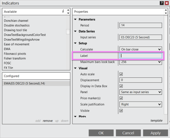Collapse the Plots section
This screenshot has height=138, width=170.
75,116
